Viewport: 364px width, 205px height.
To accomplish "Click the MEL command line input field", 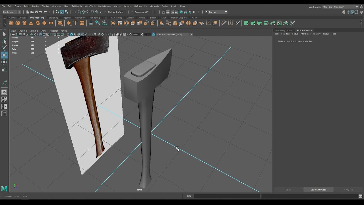I will [227, 196].
